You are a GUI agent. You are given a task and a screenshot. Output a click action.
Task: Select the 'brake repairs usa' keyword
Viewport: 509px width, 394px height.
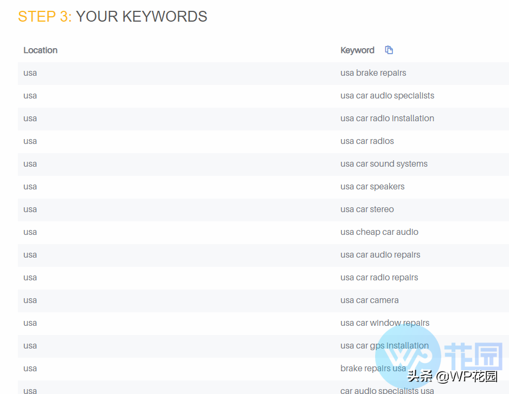tap(373, 369)
